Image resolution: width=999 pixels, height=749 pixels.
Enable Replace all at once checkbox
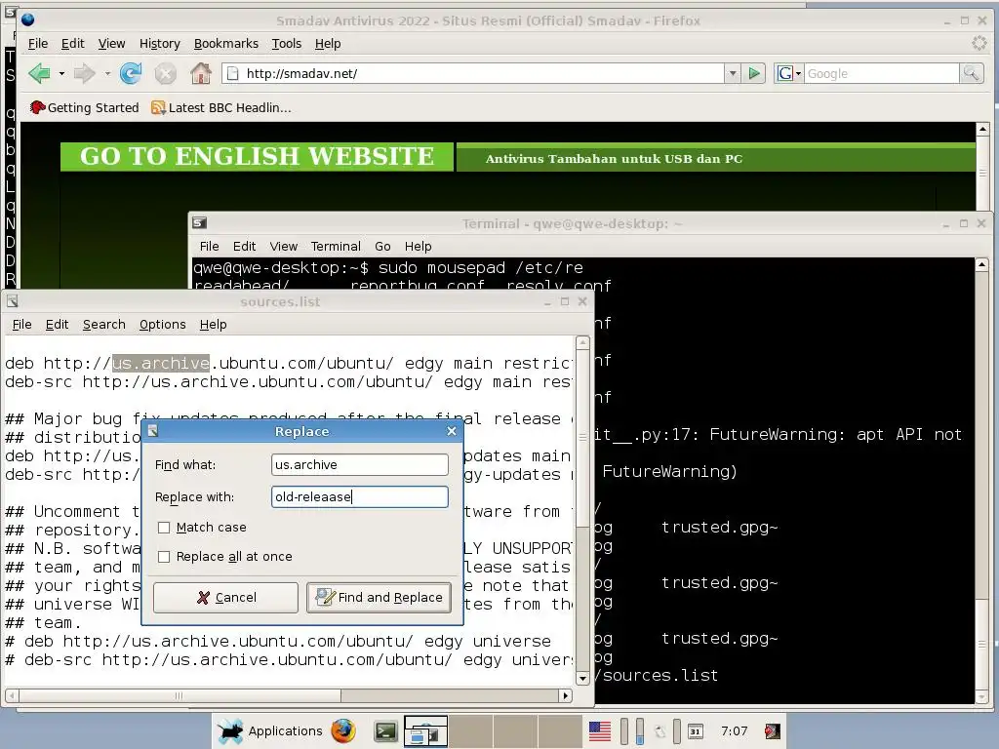(164, 557)
